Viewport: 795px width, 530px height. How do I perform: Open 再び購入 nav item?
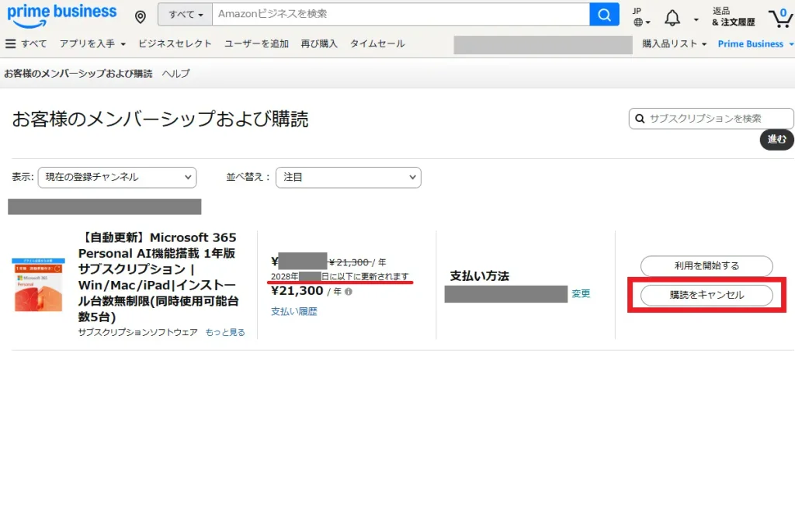pos(319,43)
